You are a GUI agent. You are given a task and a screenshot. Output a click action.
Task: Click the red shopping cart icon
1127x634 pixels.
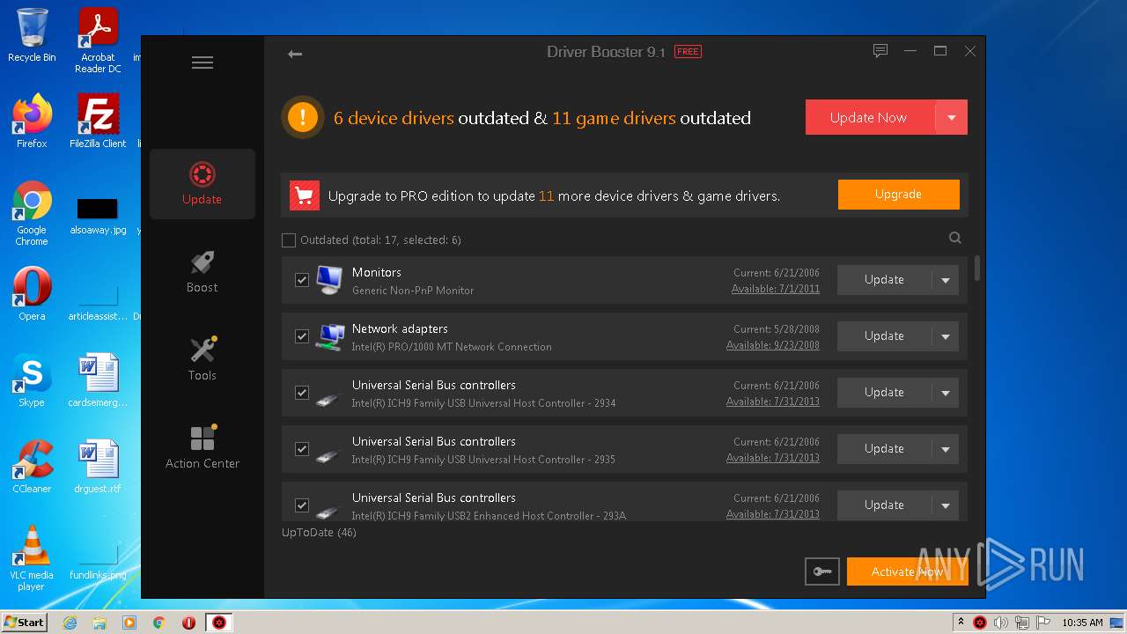point(305,195)
